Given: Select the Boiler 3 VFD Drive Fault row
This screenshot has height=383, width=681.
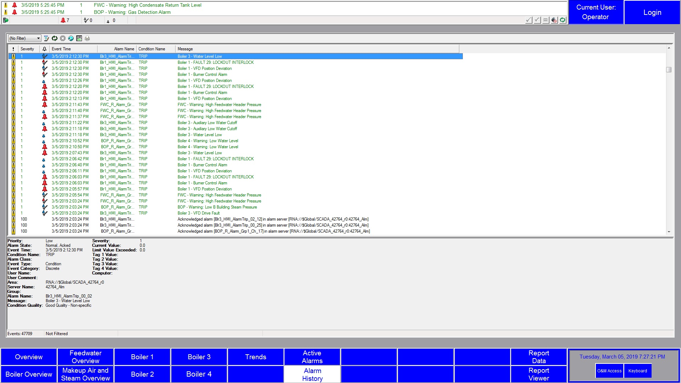Looking at the screenshot, I should point(198,213).
